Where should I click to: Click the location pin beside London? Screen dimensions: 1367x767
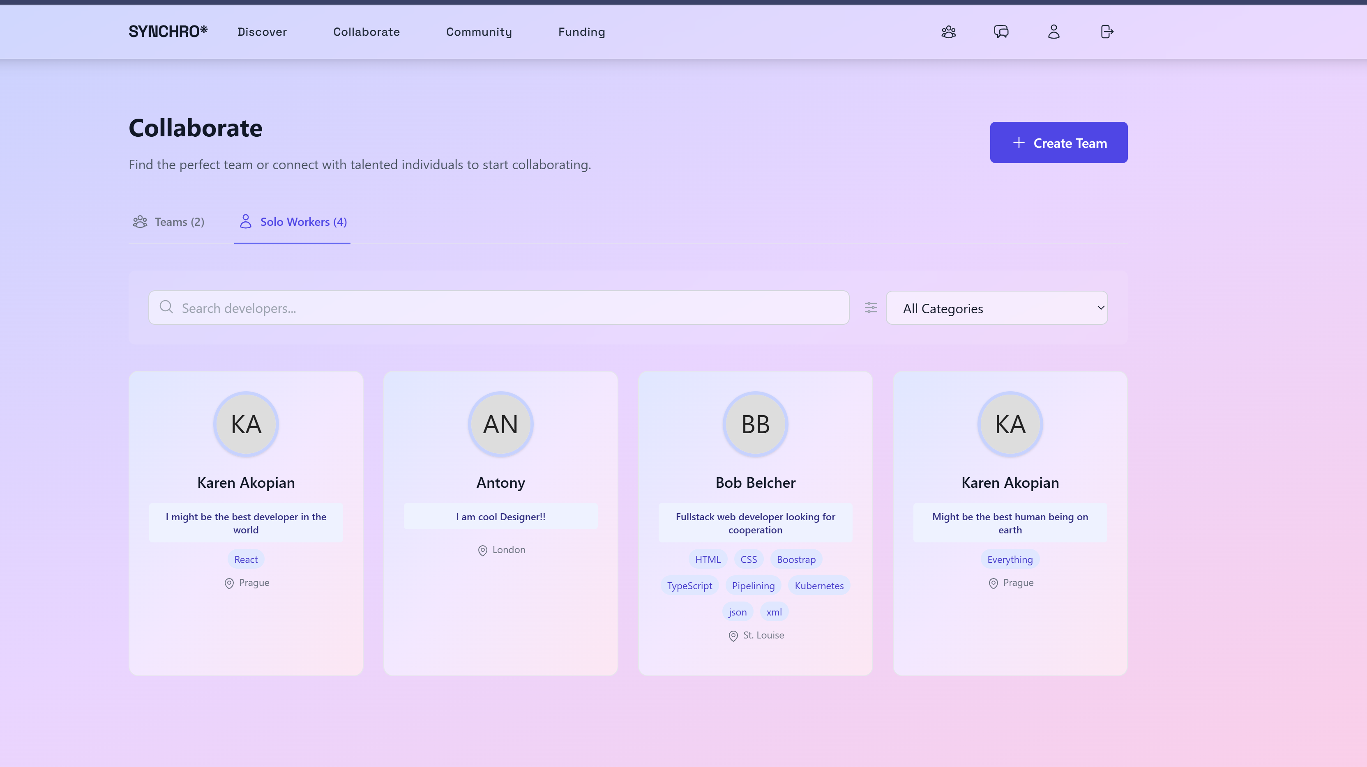482,551
